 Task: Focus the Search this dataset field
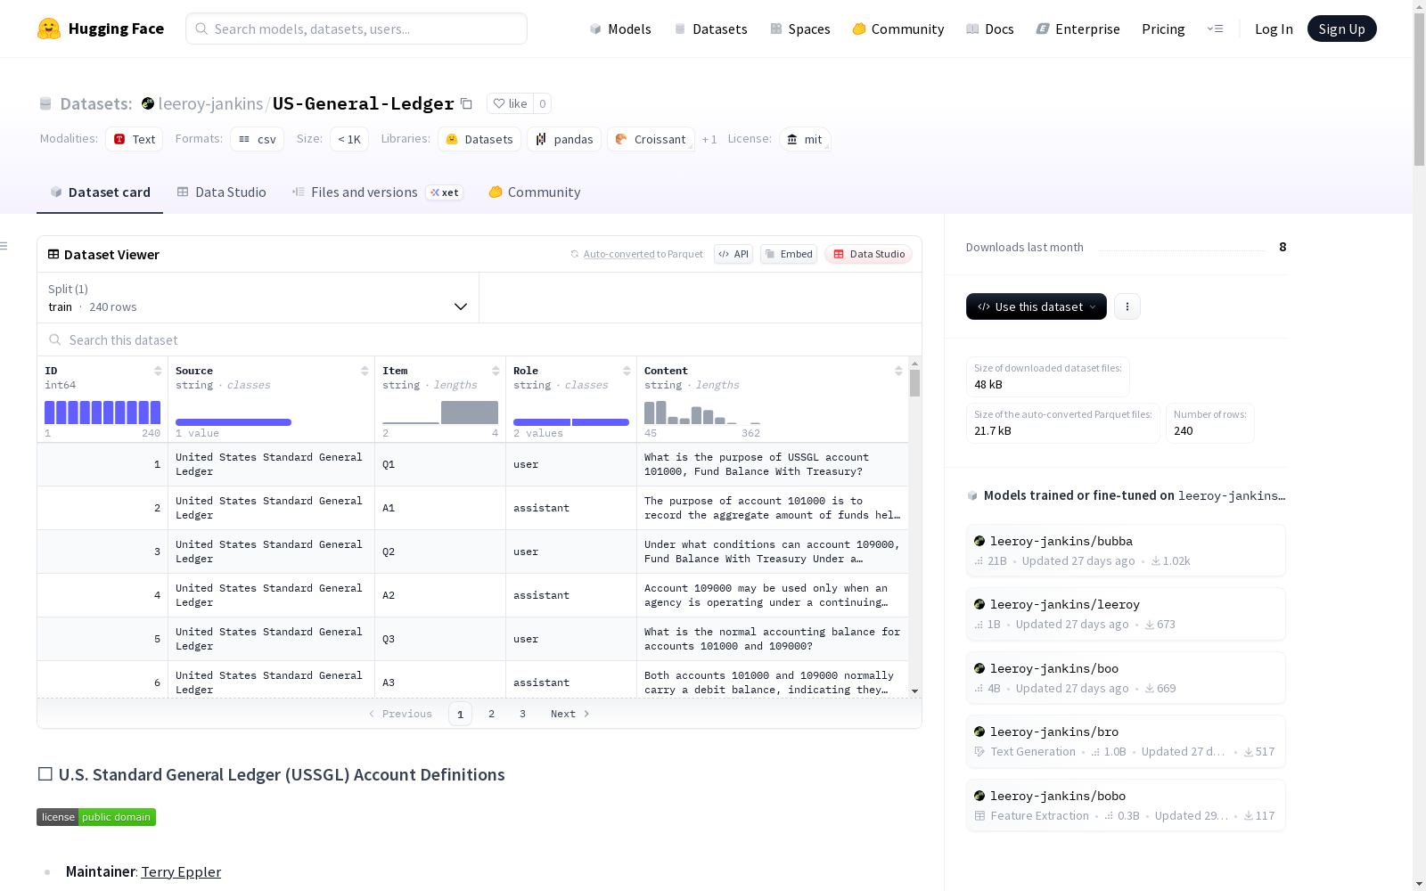coord(479,340)
